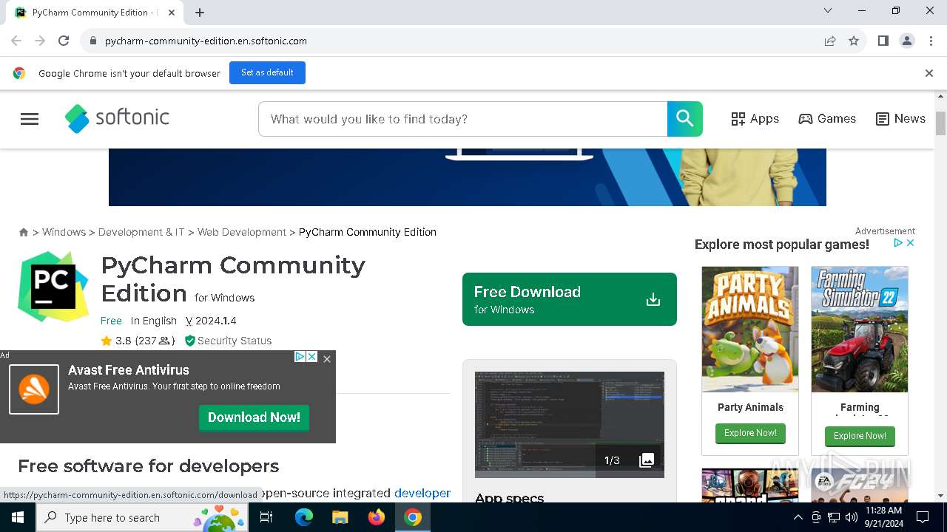Open Chrome profile avatar
The height and width of the screenshot is (532, 947).
click(907, 41)
